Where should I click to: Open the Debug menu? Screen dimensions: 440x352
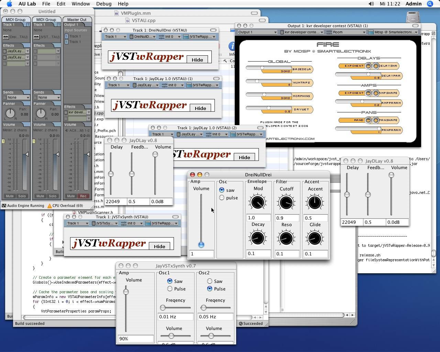(x=103, y=4)
